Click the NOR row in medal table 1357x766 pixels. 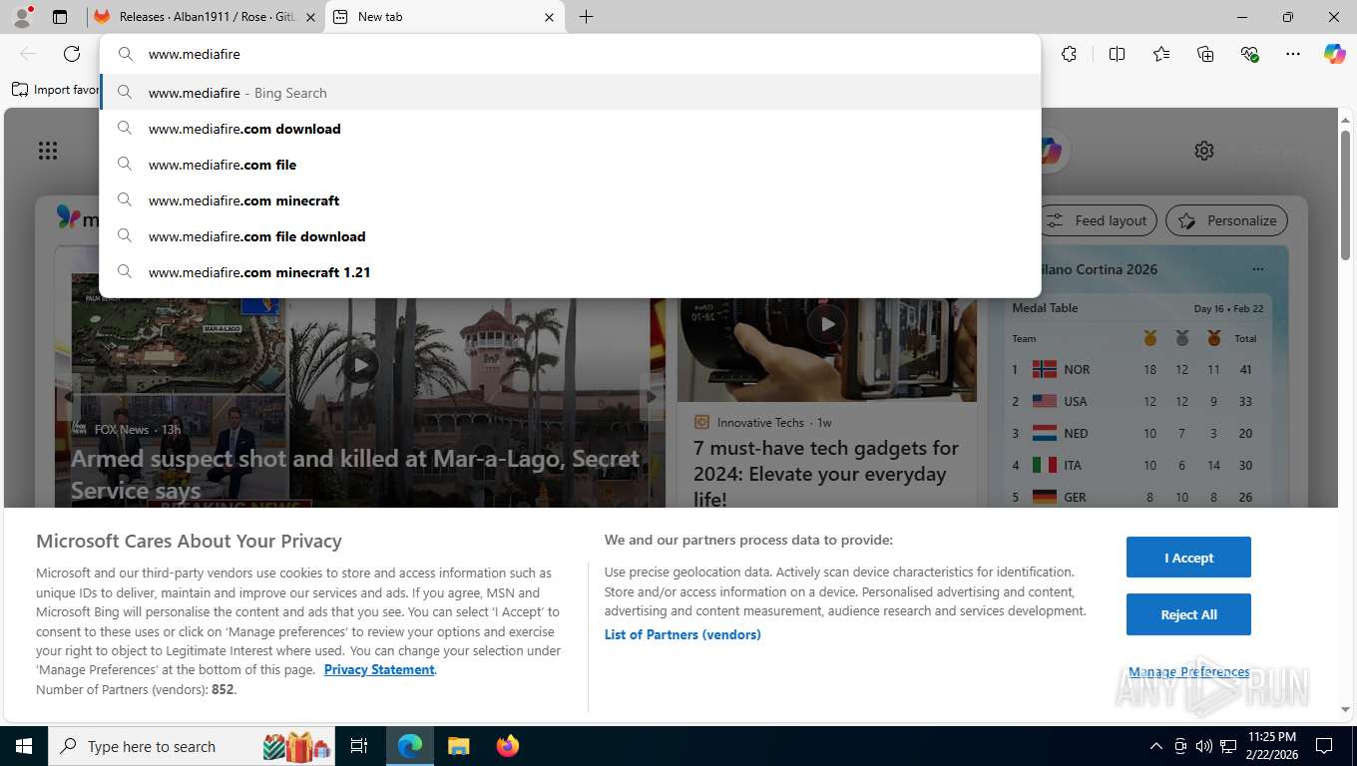click(1136, 369)
